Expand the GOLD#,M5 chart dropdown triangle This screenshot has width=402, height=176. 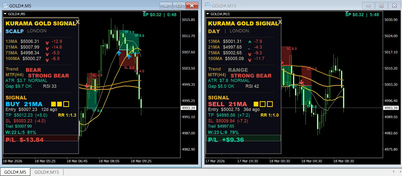click(x=5, y=14)
